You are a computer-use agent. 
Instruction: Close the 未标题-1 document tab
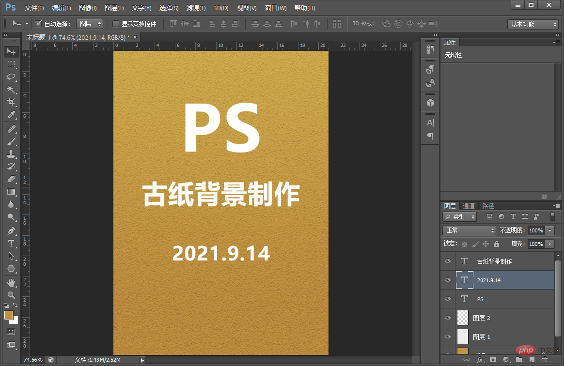click(135, 37)
